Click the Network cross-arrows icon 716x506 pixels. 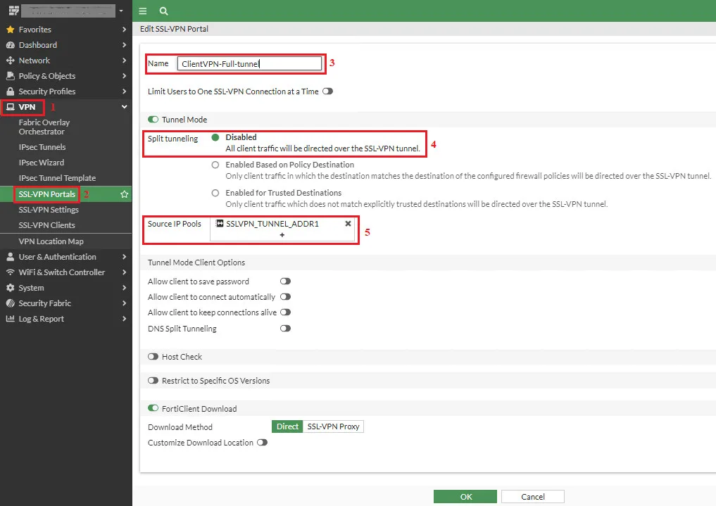click(10, 61)
